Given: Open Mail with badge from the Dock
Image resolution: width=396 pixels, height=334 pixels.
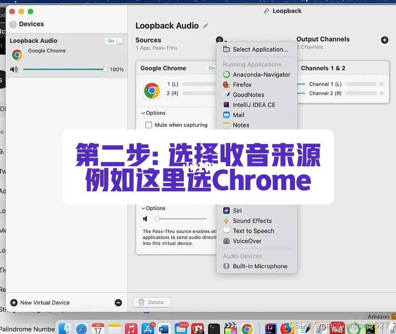Looking at the screenshot, I should (181, 328).
